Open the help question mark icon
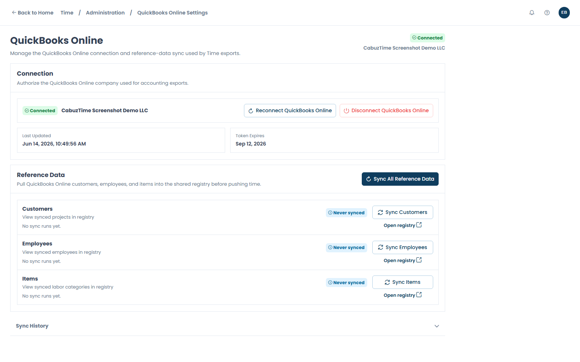Screen dimensions: 580x362 pyautogui.click(x=547, y=13)
